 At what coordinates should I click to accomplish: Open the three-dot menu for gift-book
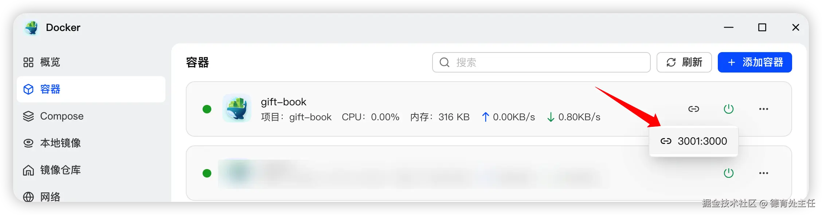763,109
